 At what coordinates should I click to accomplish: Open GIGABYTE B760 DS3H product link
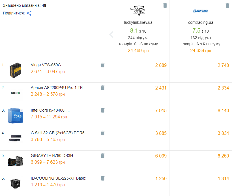(x=52, y=156)
